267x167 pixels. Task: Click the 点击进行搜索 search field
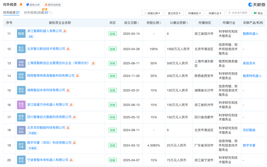[238, 13]
